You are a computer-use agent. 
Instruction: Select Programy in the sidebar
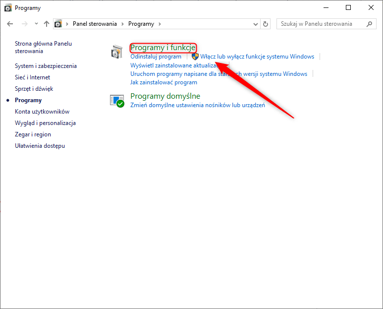click(x=28, y=100)
